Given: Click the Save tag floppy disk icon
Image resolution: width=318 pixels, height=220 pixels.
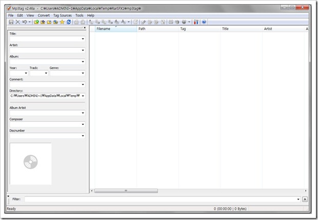Looking at the screenshot, I should pos(11,22).
